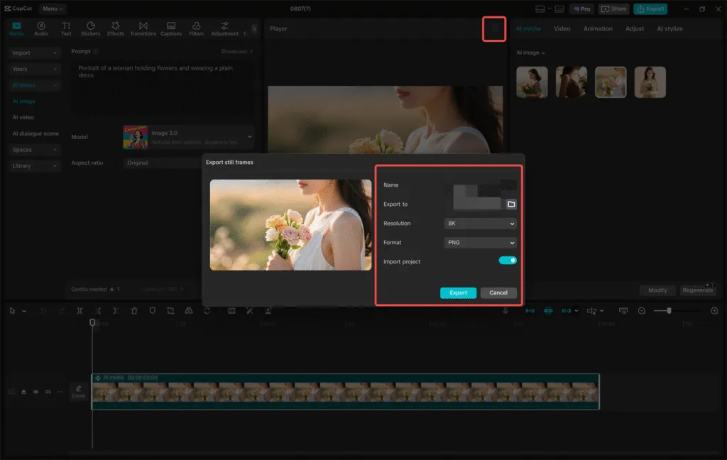Open the Format PNG dropdown
Screen dimensions: 727x460
pyautogui.click(x=480, y=243)
